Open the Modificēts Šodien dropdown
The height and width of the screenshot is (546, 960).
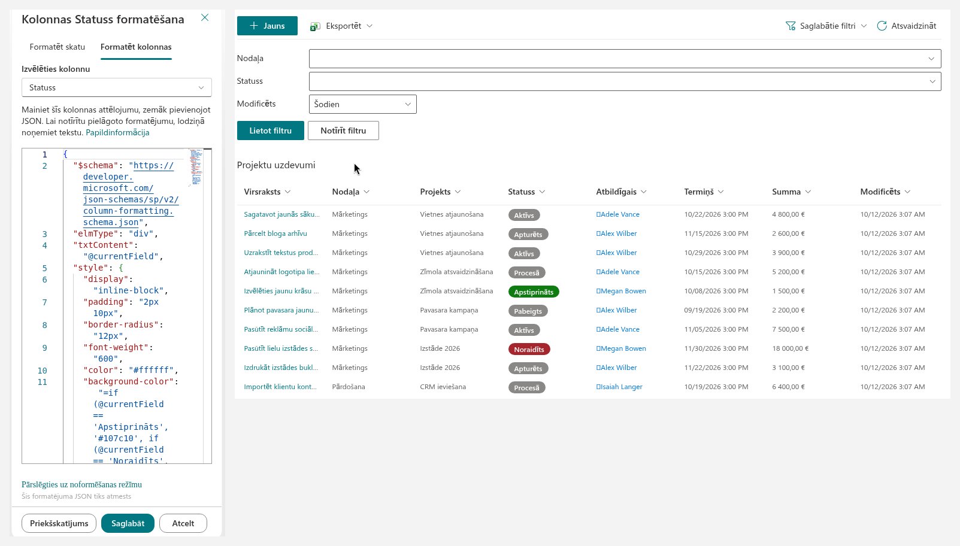pos(362,104)
